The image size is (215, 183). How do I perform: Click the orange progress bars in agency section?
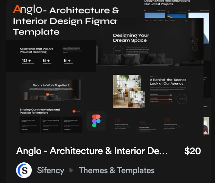click(161, 98)
